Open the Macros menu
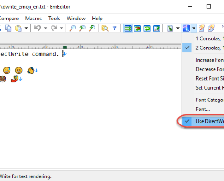 (x=33, y=19)
